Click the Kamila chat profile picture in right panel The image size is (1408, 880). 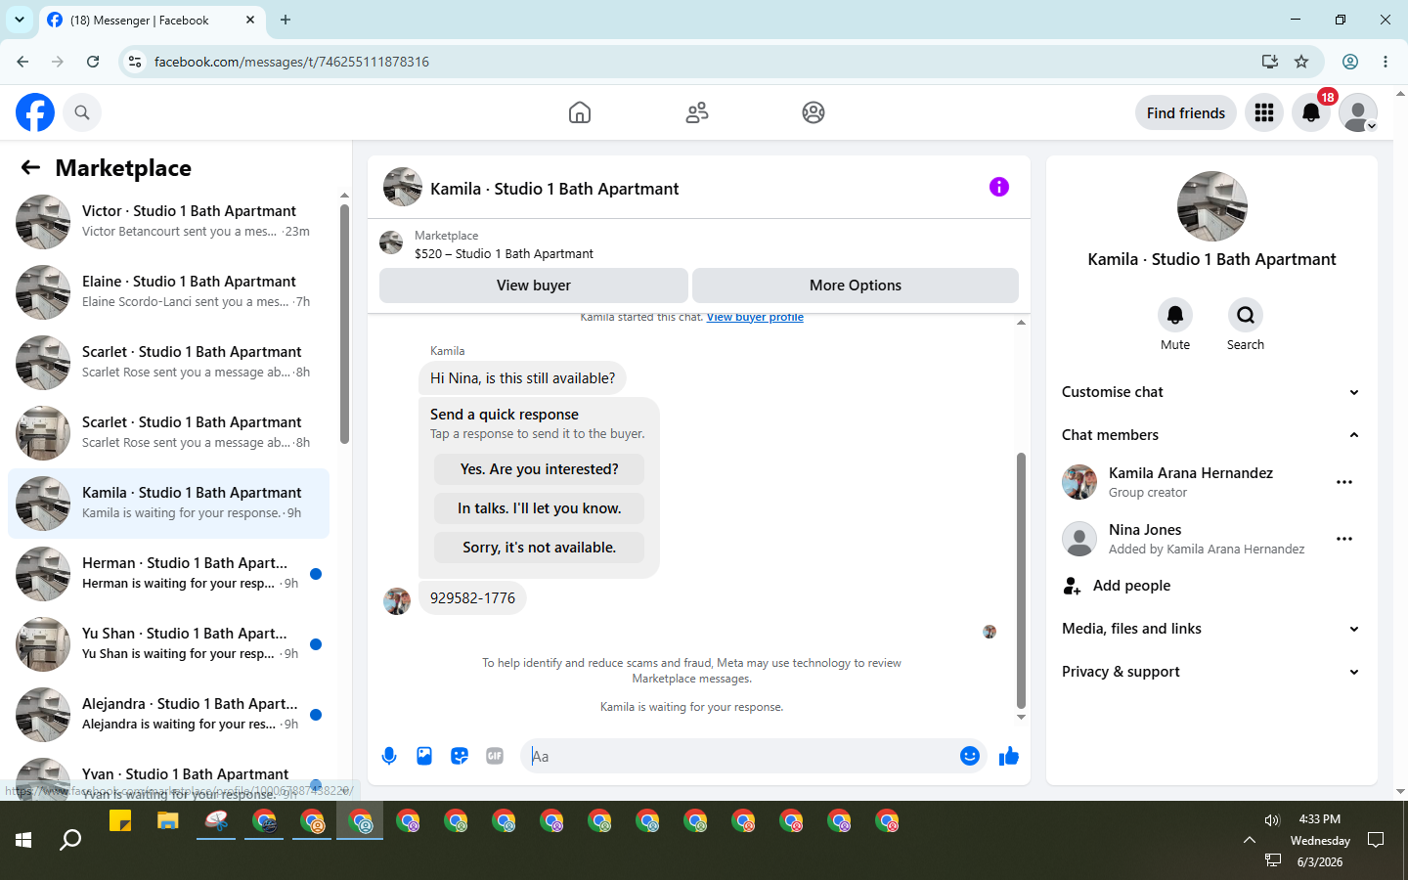tap(1212, 206)
